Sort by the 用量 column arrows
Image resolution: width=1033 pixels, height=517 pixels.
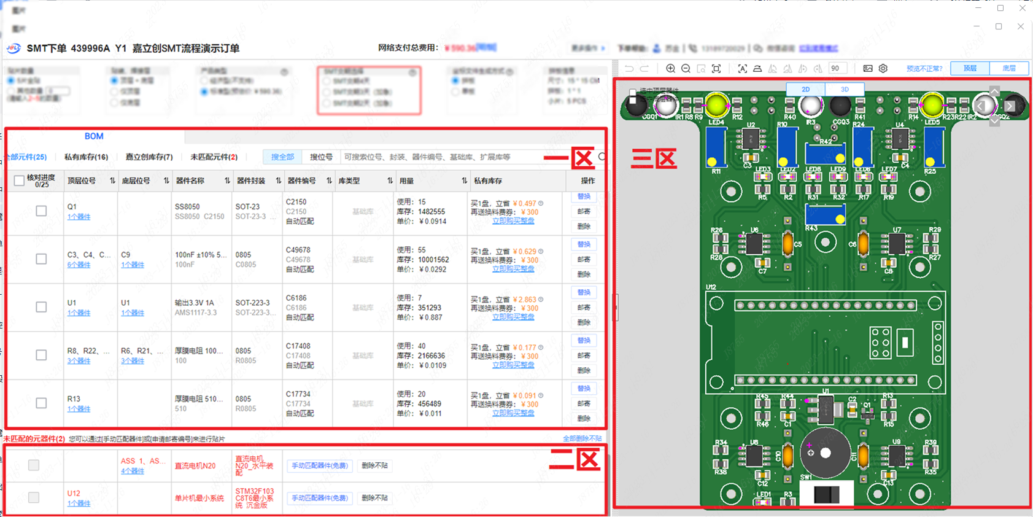[x=464, y=181]
